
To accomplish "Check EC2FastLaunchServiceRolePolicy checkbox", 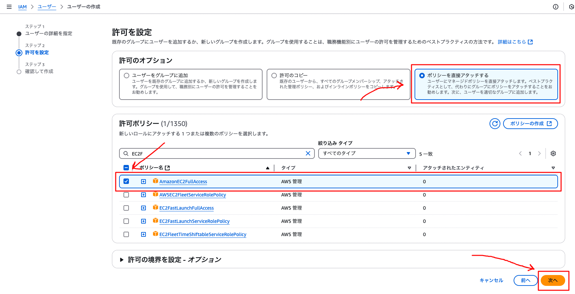I will pyautogui.click(x=126, y=221).
